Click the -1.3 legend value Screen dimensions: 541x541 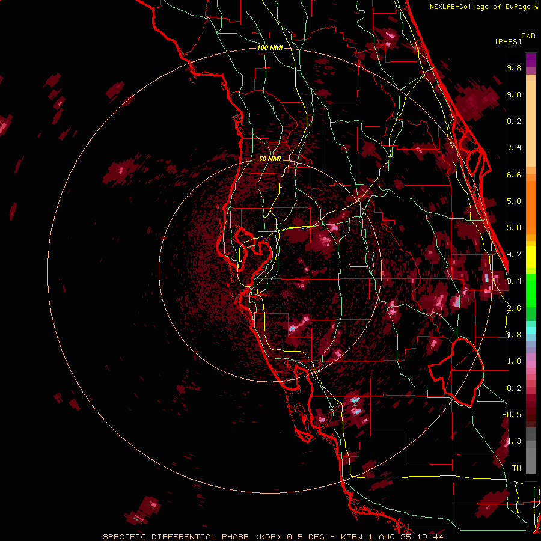click(512, 441)
